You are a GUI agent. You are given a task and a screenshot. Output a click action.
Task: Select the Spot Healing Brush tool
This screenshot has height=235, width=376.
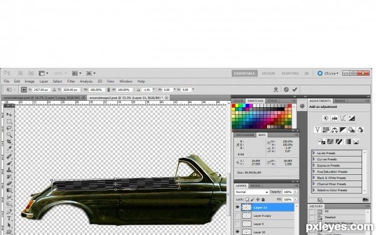pyautogui.click(x=9, y=156)
